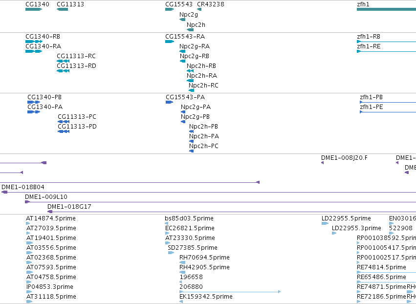The image size is (416, 304).
Task: Select the CG15543 gene label
Action: pyautogui.click(x=179, y=4)
